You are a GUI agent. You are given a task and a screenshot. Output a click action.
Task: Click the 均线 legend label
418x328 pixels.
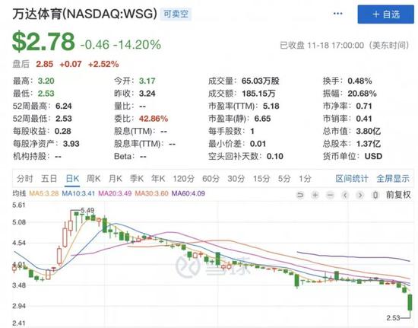click(19, 193)
